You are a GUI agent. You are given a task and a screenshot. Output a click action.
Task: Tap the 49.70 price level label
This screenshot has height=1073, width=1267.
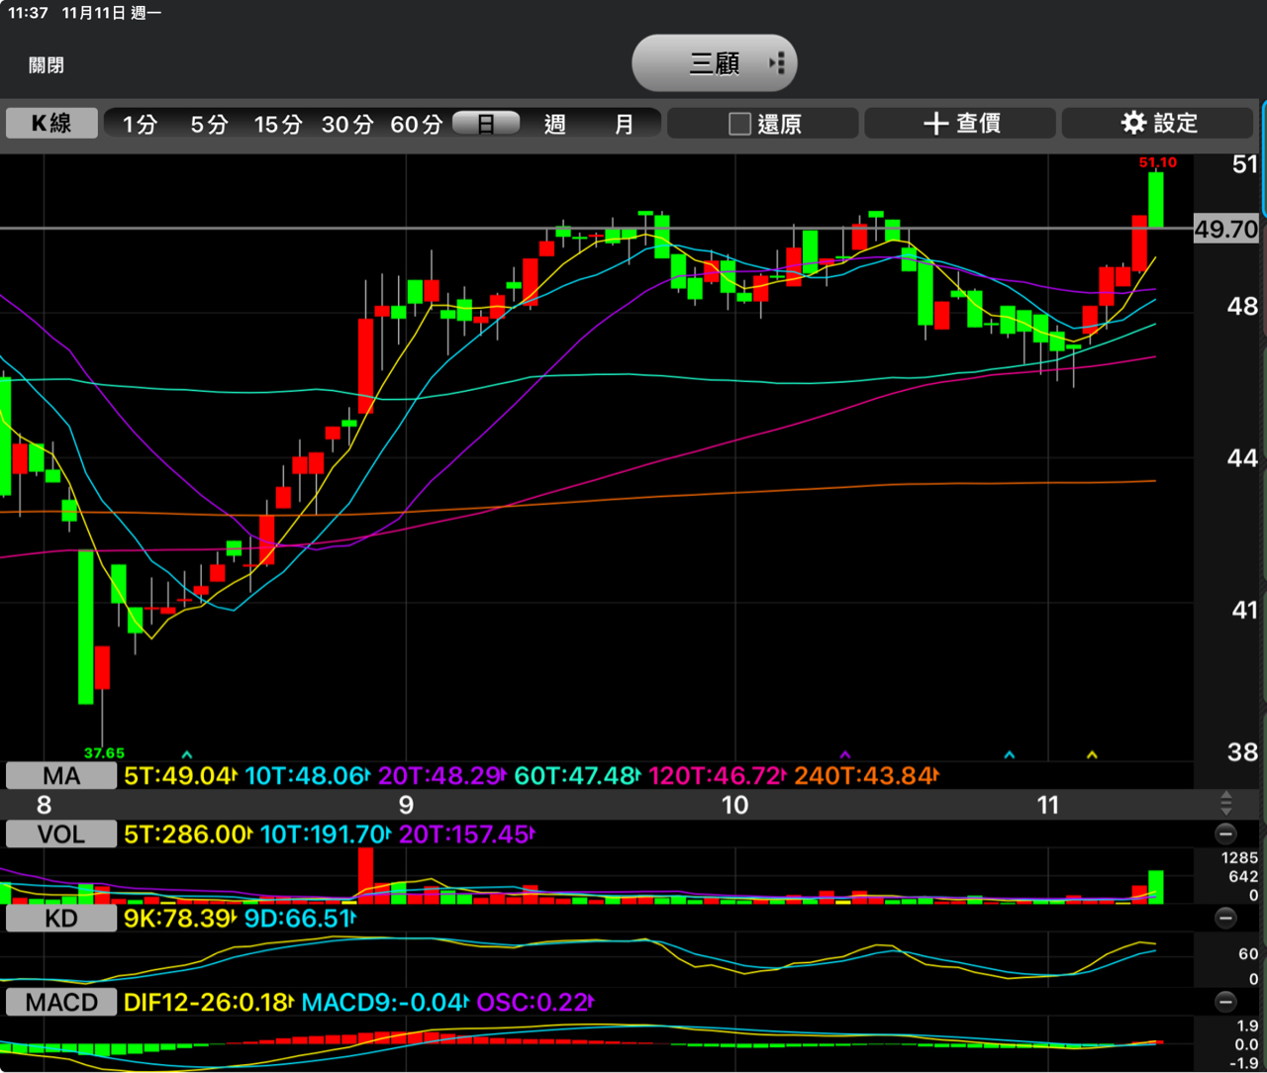click(x=1225, y=230)
